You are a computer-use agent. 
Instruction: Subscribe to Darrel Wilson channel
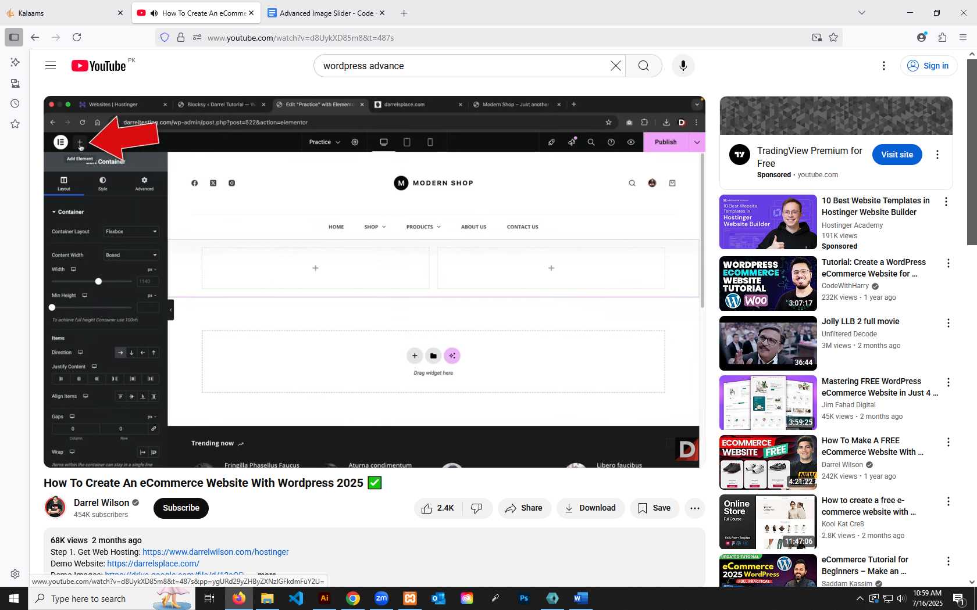tap(181, 508)
